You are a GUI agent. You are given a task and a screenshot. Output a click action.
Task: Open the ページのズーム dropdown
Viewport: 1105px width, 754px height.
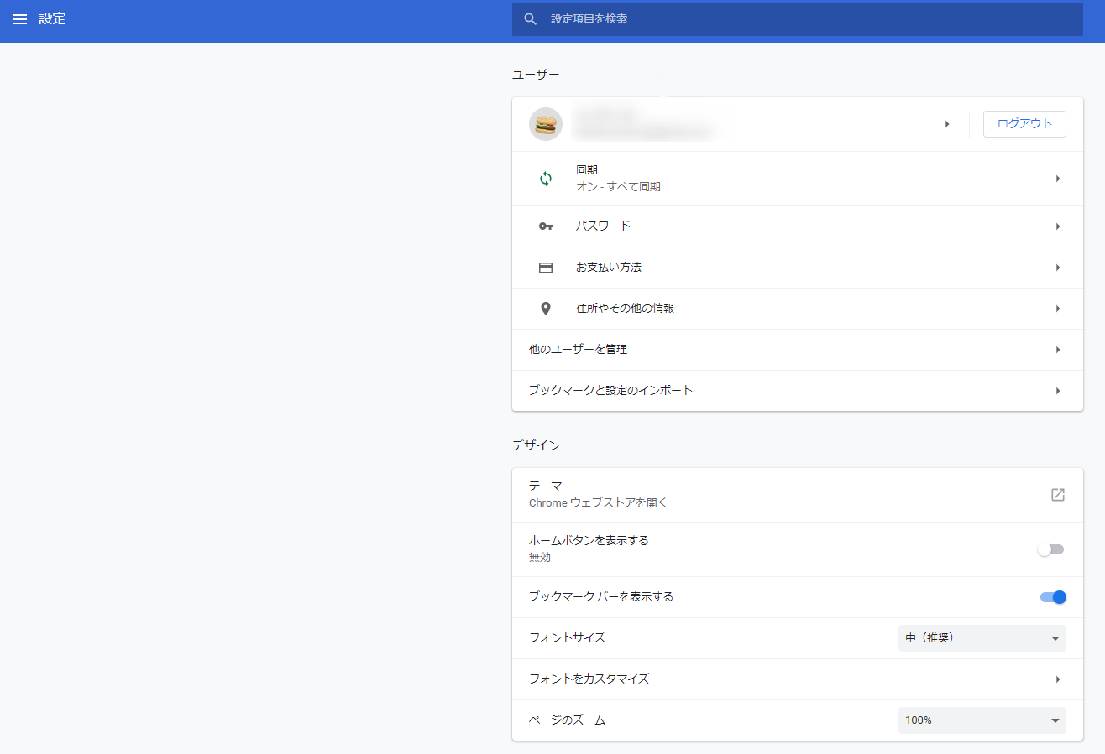pyautogui.click(x=982, y=720)
